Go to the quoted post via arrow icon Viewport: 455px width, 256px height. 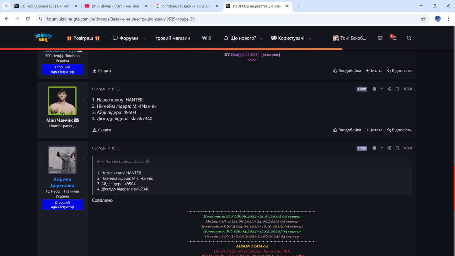click(x=148, y=162)
